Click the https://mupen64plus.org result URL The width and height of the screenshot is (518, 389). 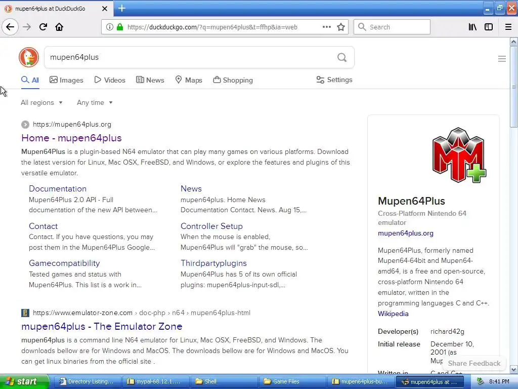tap(72, 125)
